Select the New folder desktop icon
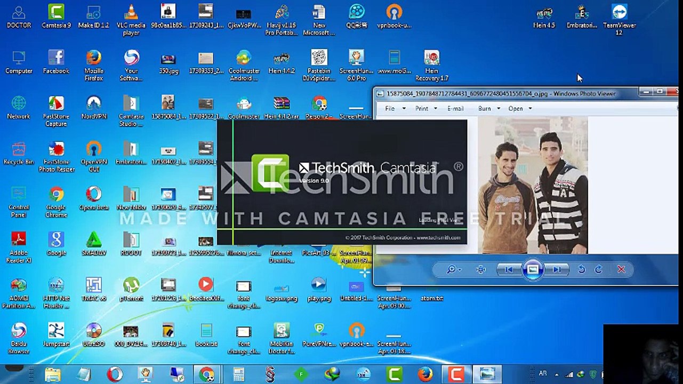 click(131, 198)
